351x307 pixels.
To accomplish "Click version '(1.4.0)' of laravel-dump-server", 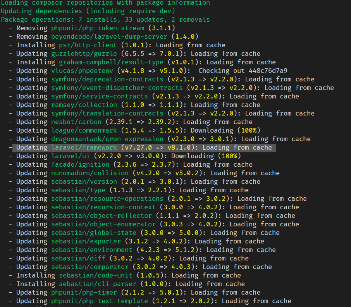I will (x=185, y=37).
